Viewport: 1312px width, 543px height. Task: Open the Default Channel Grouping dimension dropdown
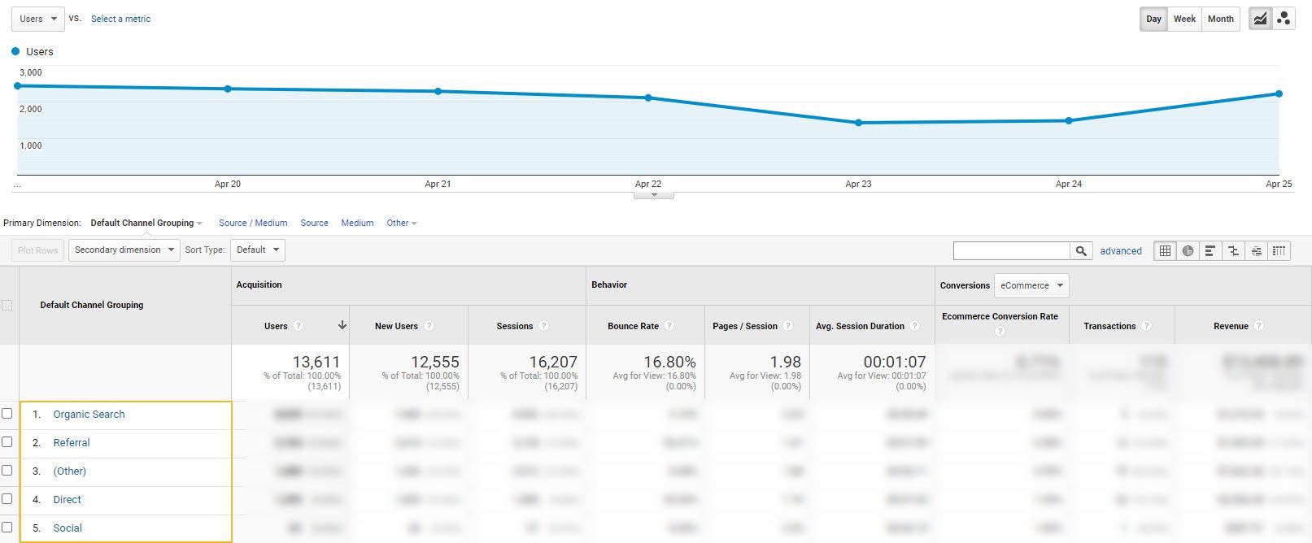pyautogui.click(x=146, y=223)
